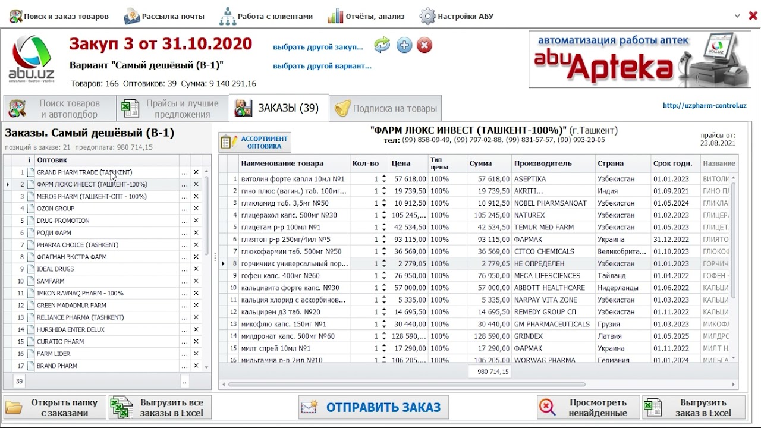
Task: Open ellipsis options for PHARMA CHOICE row
Action: click(184, 245)
